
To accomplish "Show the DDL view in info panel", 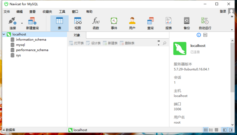I will click(x=205, y=35).
